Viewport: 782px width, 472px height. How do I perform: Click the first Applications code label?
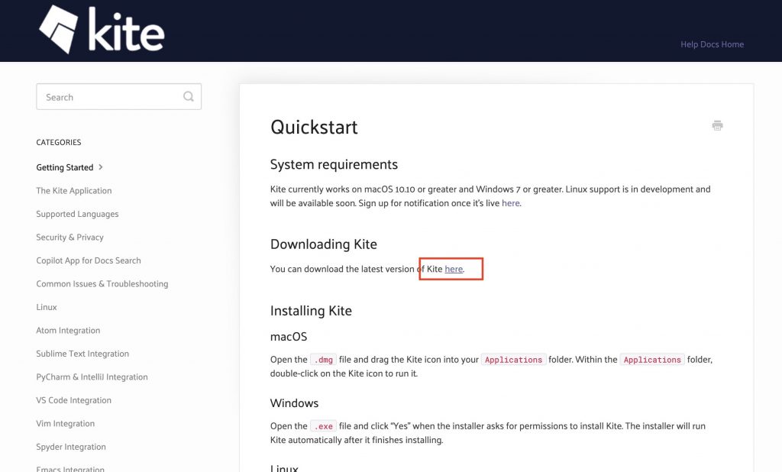513,360
